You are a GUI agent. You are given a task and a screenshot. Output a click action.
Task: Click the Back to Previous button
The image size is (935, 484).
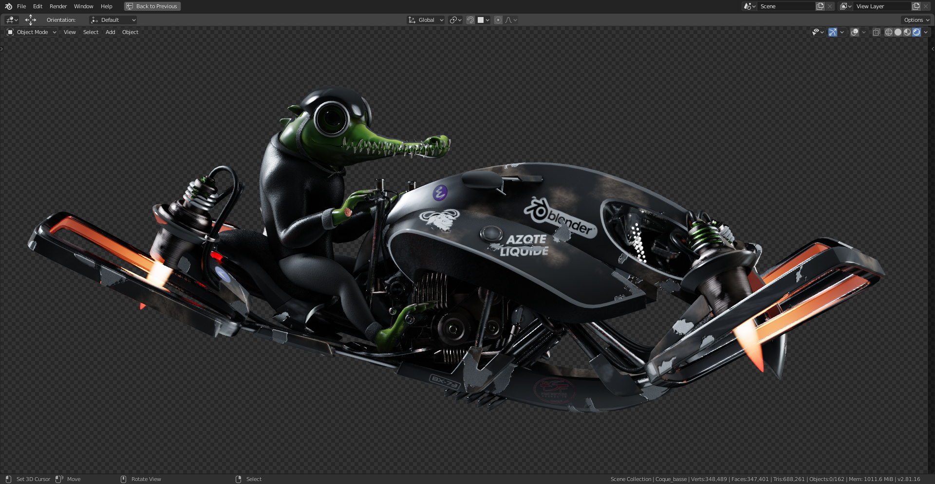pyautogui.click(x=152, y=6)
